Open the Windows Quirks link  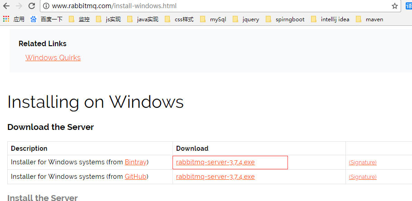pos(53,57)
